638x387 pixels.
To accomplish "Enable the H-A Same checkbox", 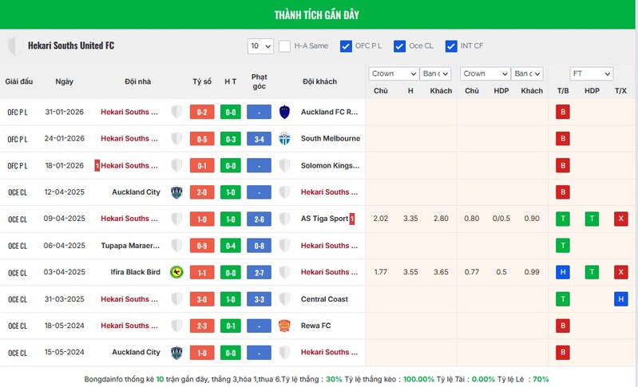I will click(x=285, y=46).
